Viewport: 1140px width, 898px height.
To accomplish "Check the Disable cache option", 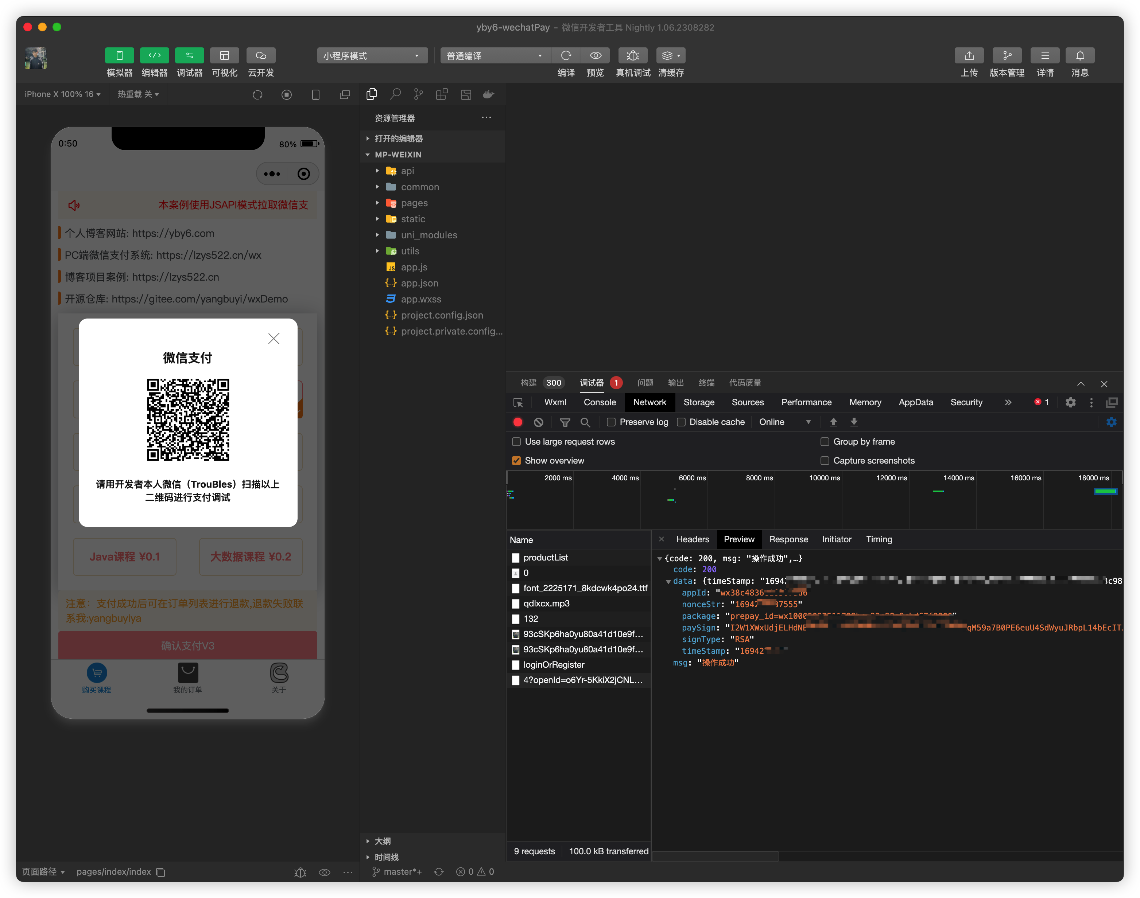I will point(681,422).
